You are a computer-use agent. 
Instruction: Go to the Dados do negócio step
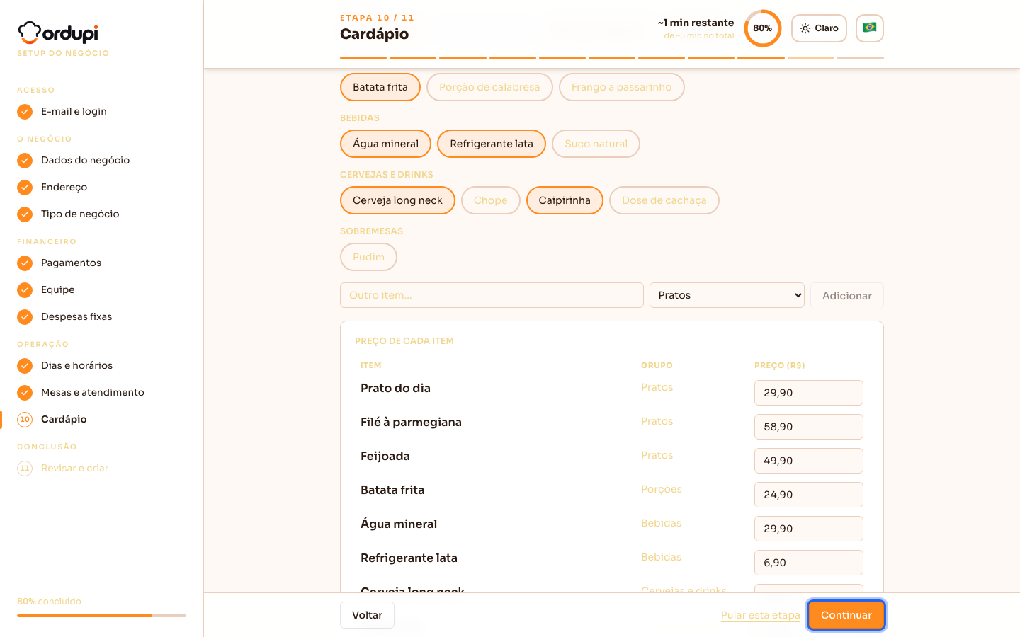click(x=86, y=161)
